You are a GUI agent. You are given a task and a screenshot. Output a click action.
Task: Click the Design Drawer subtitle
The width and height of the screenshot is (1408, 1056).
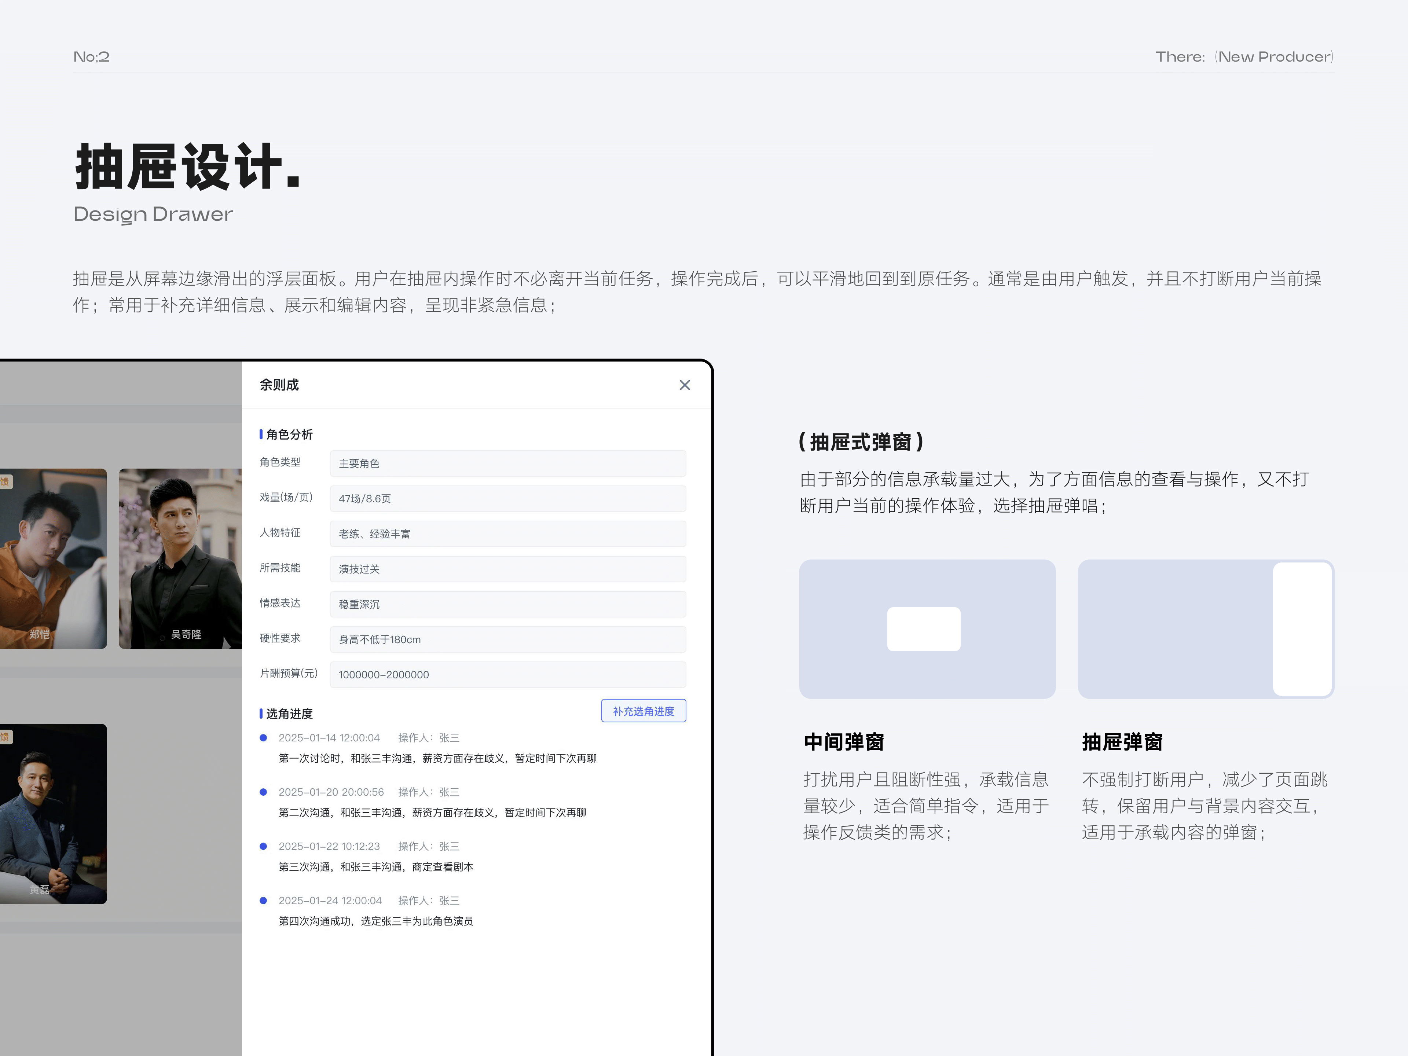(x=153, y=214)
